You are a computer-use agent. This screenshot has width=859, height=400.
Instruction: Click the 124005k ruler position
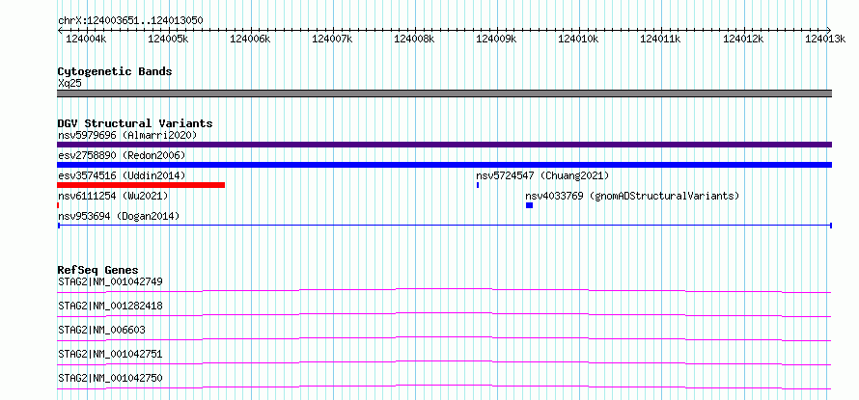[x=168, y=39]
